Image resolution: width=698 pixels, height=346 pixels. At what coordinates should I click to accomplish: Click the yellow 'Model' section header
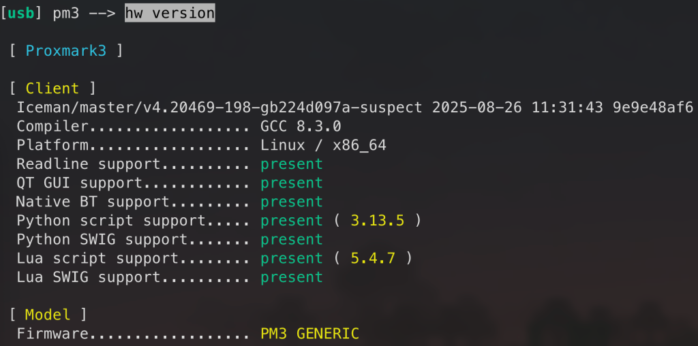click(48, 315)
